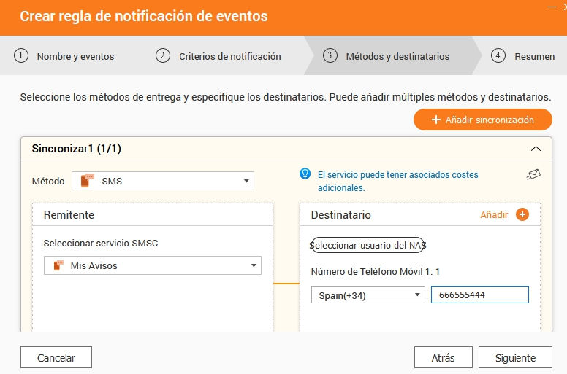
Task: Proceed with the Siguiente button
Action: [515, 357]
